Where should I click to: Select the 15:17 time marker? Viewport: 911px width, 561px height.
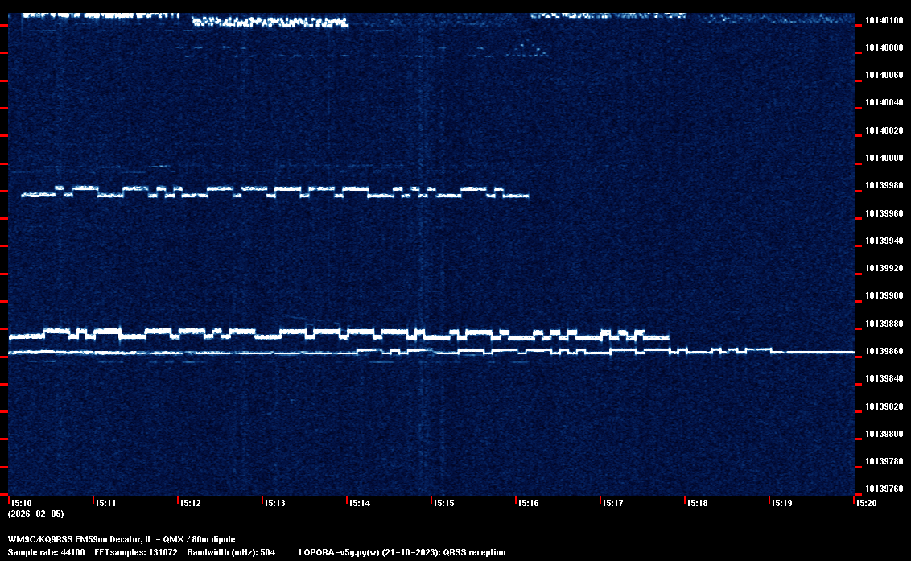(612, 503)
